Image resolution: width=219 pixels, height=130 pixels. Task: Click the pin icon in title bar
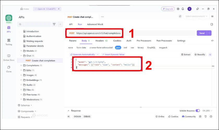(198, 9)
